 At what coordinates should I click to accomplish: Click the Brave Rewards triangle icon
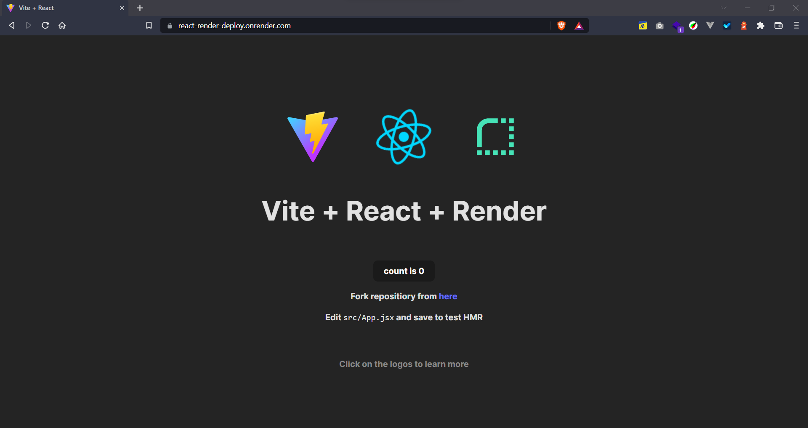[x=579, y=26]
